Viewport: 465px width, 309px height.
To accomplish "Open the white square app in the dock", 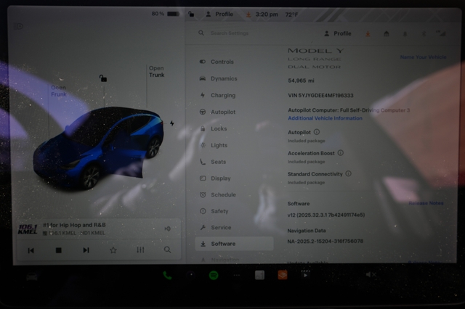I will coord(259,275).
